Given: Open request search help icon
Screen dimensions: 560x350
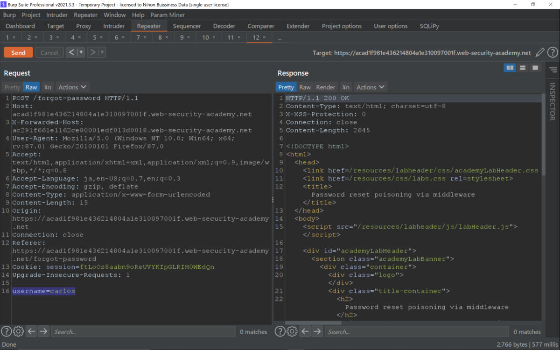Looking at the screenshot, I should (x=7, y=332).
